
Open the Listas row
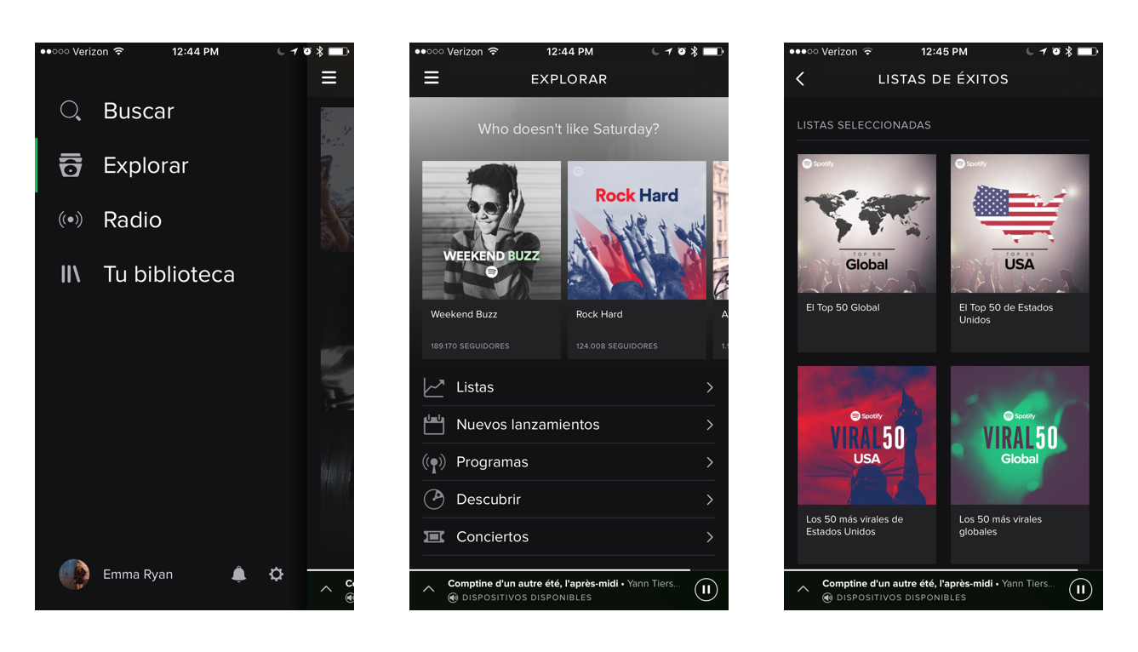(x=569, y=387)
